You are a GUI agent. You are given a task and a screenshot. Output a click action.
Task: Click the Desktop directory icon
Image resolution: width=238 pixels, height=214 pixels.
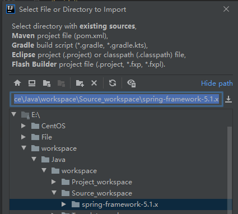pyautogui.click(x=32, y=83)
